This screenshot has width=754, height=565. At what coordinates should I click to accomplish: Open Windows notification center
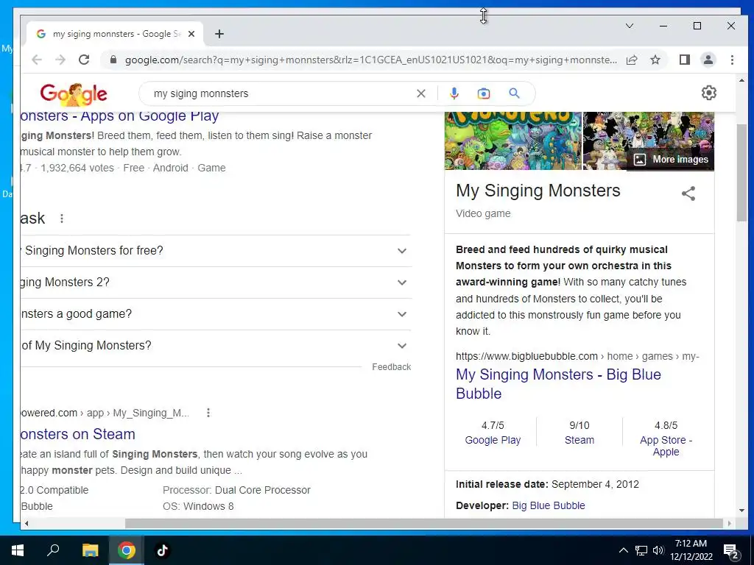point(731,551)
